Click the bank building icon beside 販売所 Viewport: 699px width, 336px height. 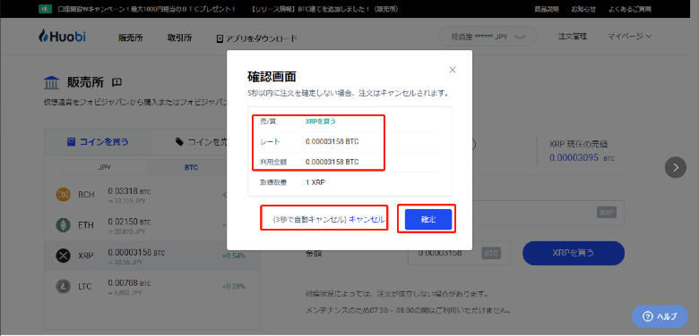[52, 83]
